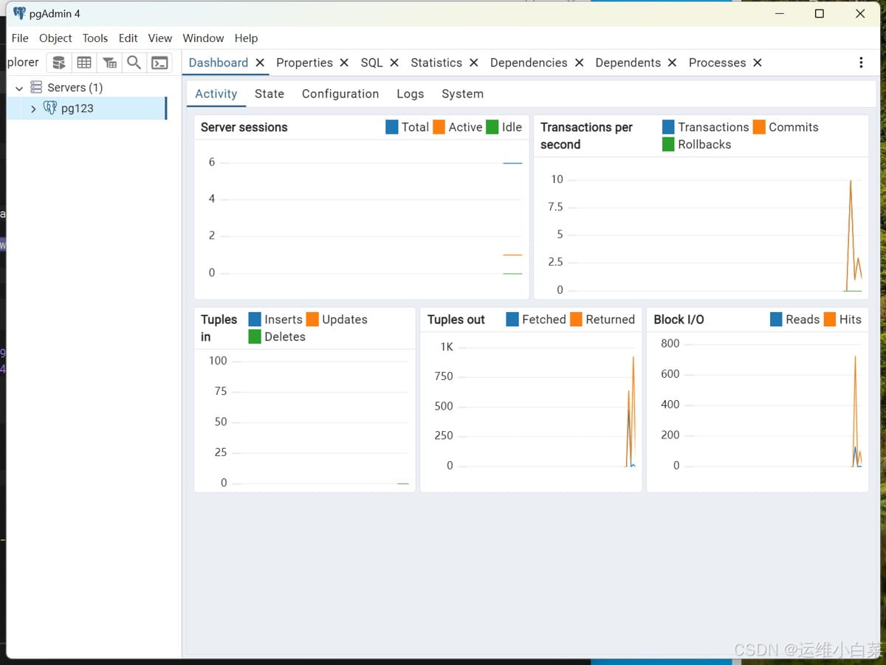
Task: Open Search Objects magnifier icon
Action: tap(134, 63)
